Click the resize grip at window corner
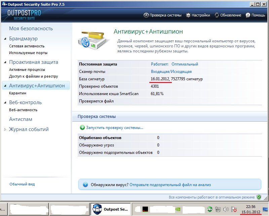Image resolution: width=269 pixels, height=216 pixels. tap(266, 199)
